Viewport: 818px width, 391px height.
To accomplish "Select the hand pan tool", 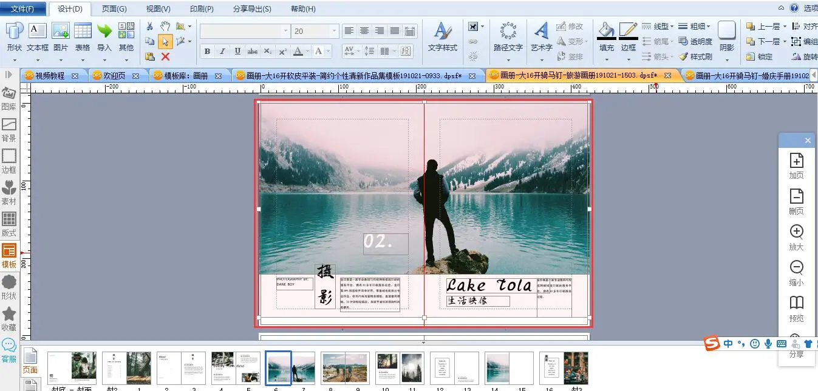I will 165,26.
